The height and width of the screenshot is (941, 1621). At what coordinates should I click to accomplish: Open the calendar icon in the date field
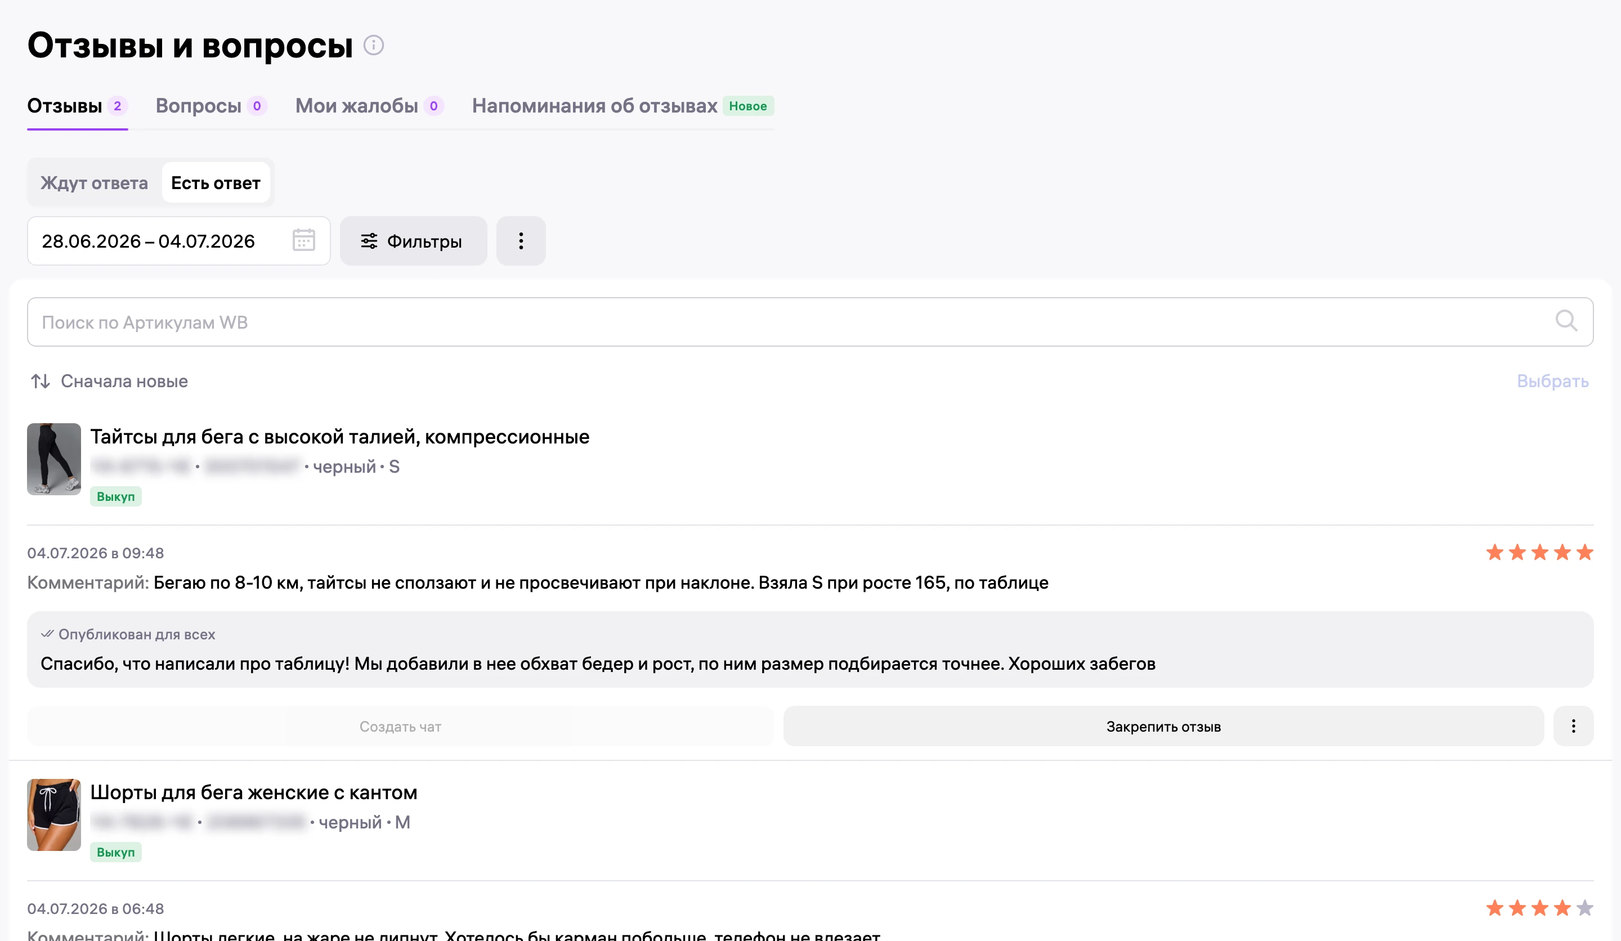tap(303, 240)
